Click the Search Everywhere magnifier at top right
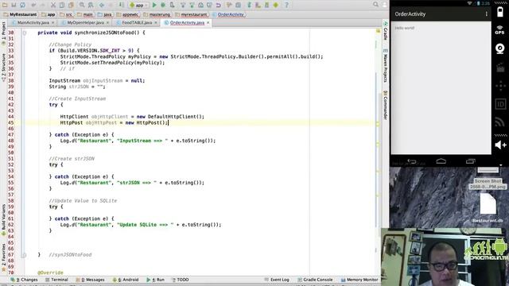This screenshot has height=286, width=509. [375, 5]
